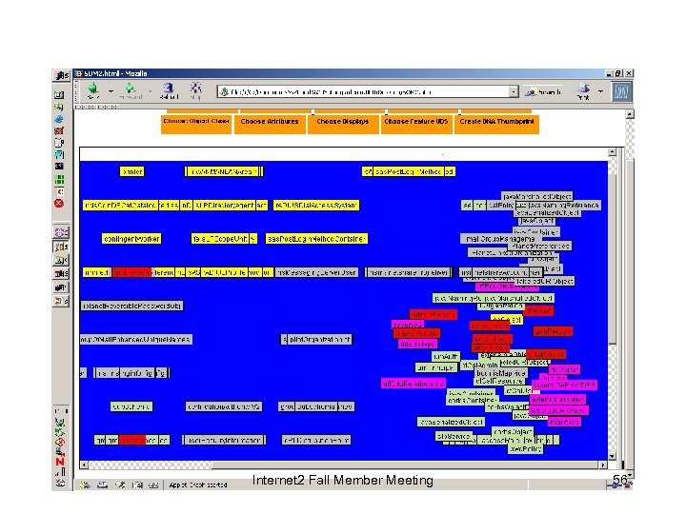
Task: Open the Choose Attributes tab
Action: [270, 123]
